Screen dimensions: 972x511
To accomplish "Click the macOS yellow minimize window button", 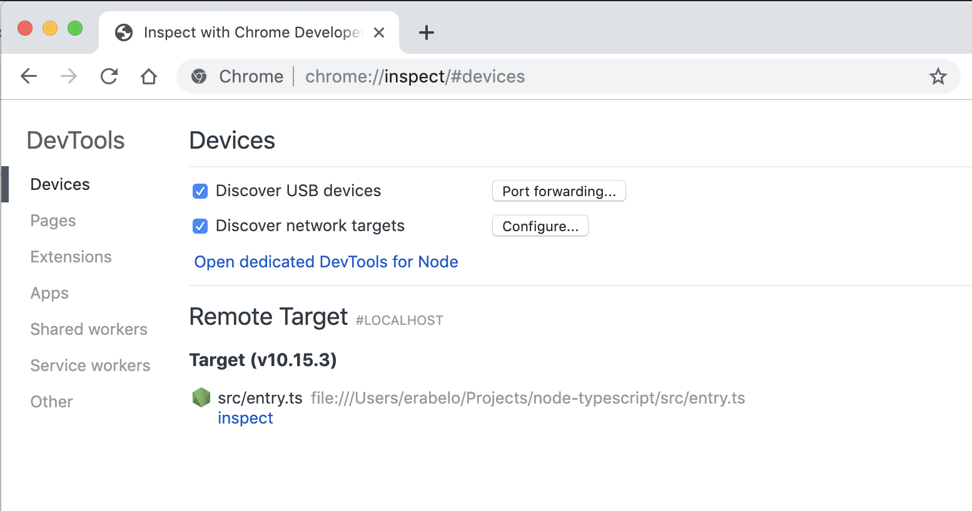I will (50, 28).
